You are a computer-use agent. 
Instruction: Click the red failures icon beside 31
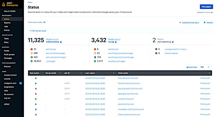[31, 49]
